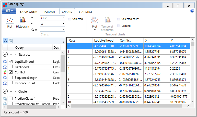This screenshot has height=117, width=197.
Task: Open the blue application menu dropdown
Action: 9,11
